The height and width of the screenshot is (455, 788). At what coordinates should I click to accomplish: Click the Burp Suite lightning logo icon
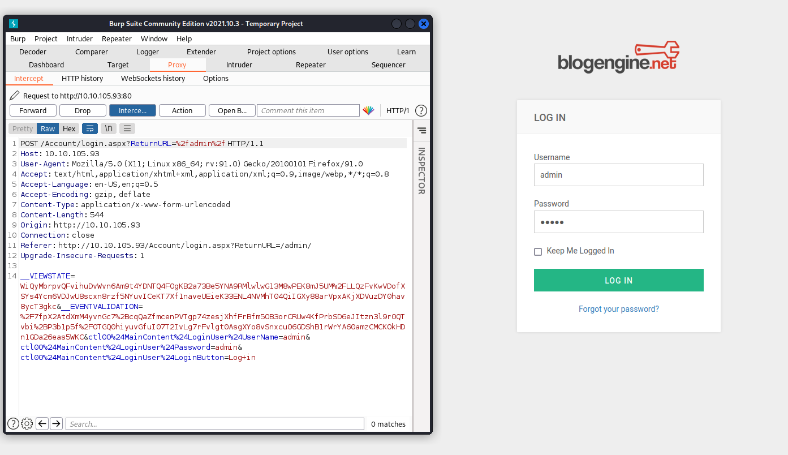pos(14,24)
